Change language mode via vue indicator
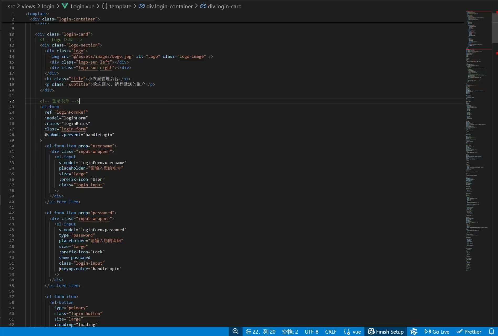The width and height of the screenshot is (498, 336). [x=357, y=332]
